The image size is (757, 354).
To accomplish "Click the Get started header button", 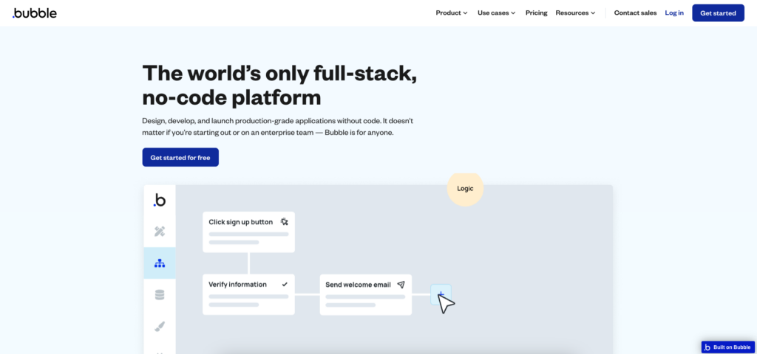I will coord(718,13).
